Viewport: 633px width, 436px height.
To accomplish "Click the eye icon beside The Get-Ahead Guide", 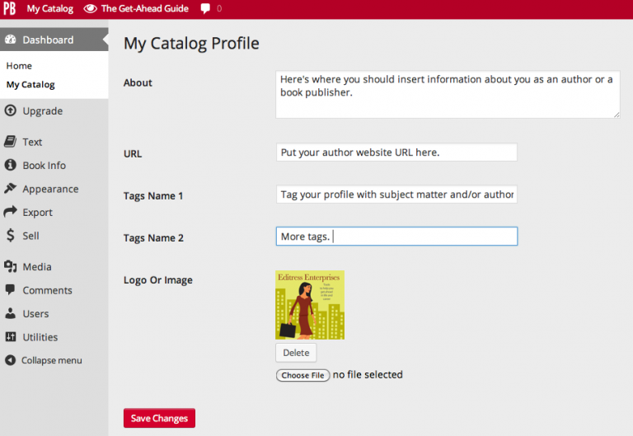I will point(91,8).
